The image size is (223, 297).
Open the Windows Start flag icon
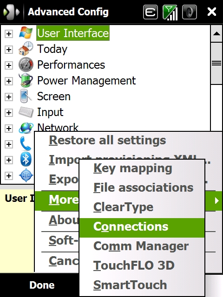pos(11,12)
